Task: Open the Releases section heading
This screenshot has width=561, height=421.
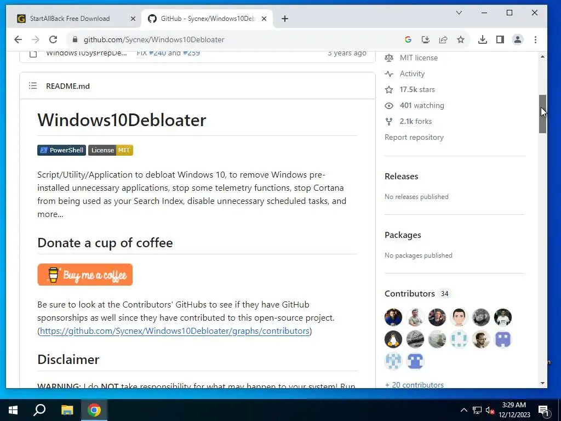Action: pyautogui.click(x=402, y=176)
